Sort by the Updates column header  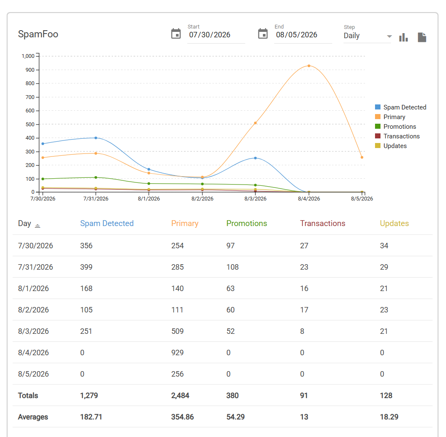394,224
